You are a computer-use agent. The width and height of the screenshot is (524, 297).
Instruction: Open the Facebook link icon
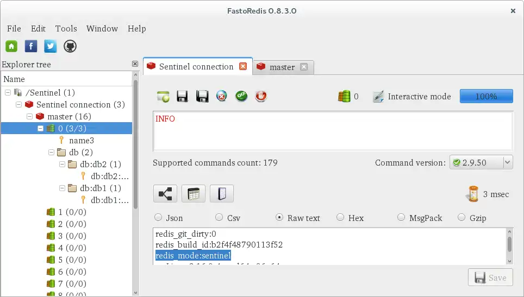(x=31, y=46)
